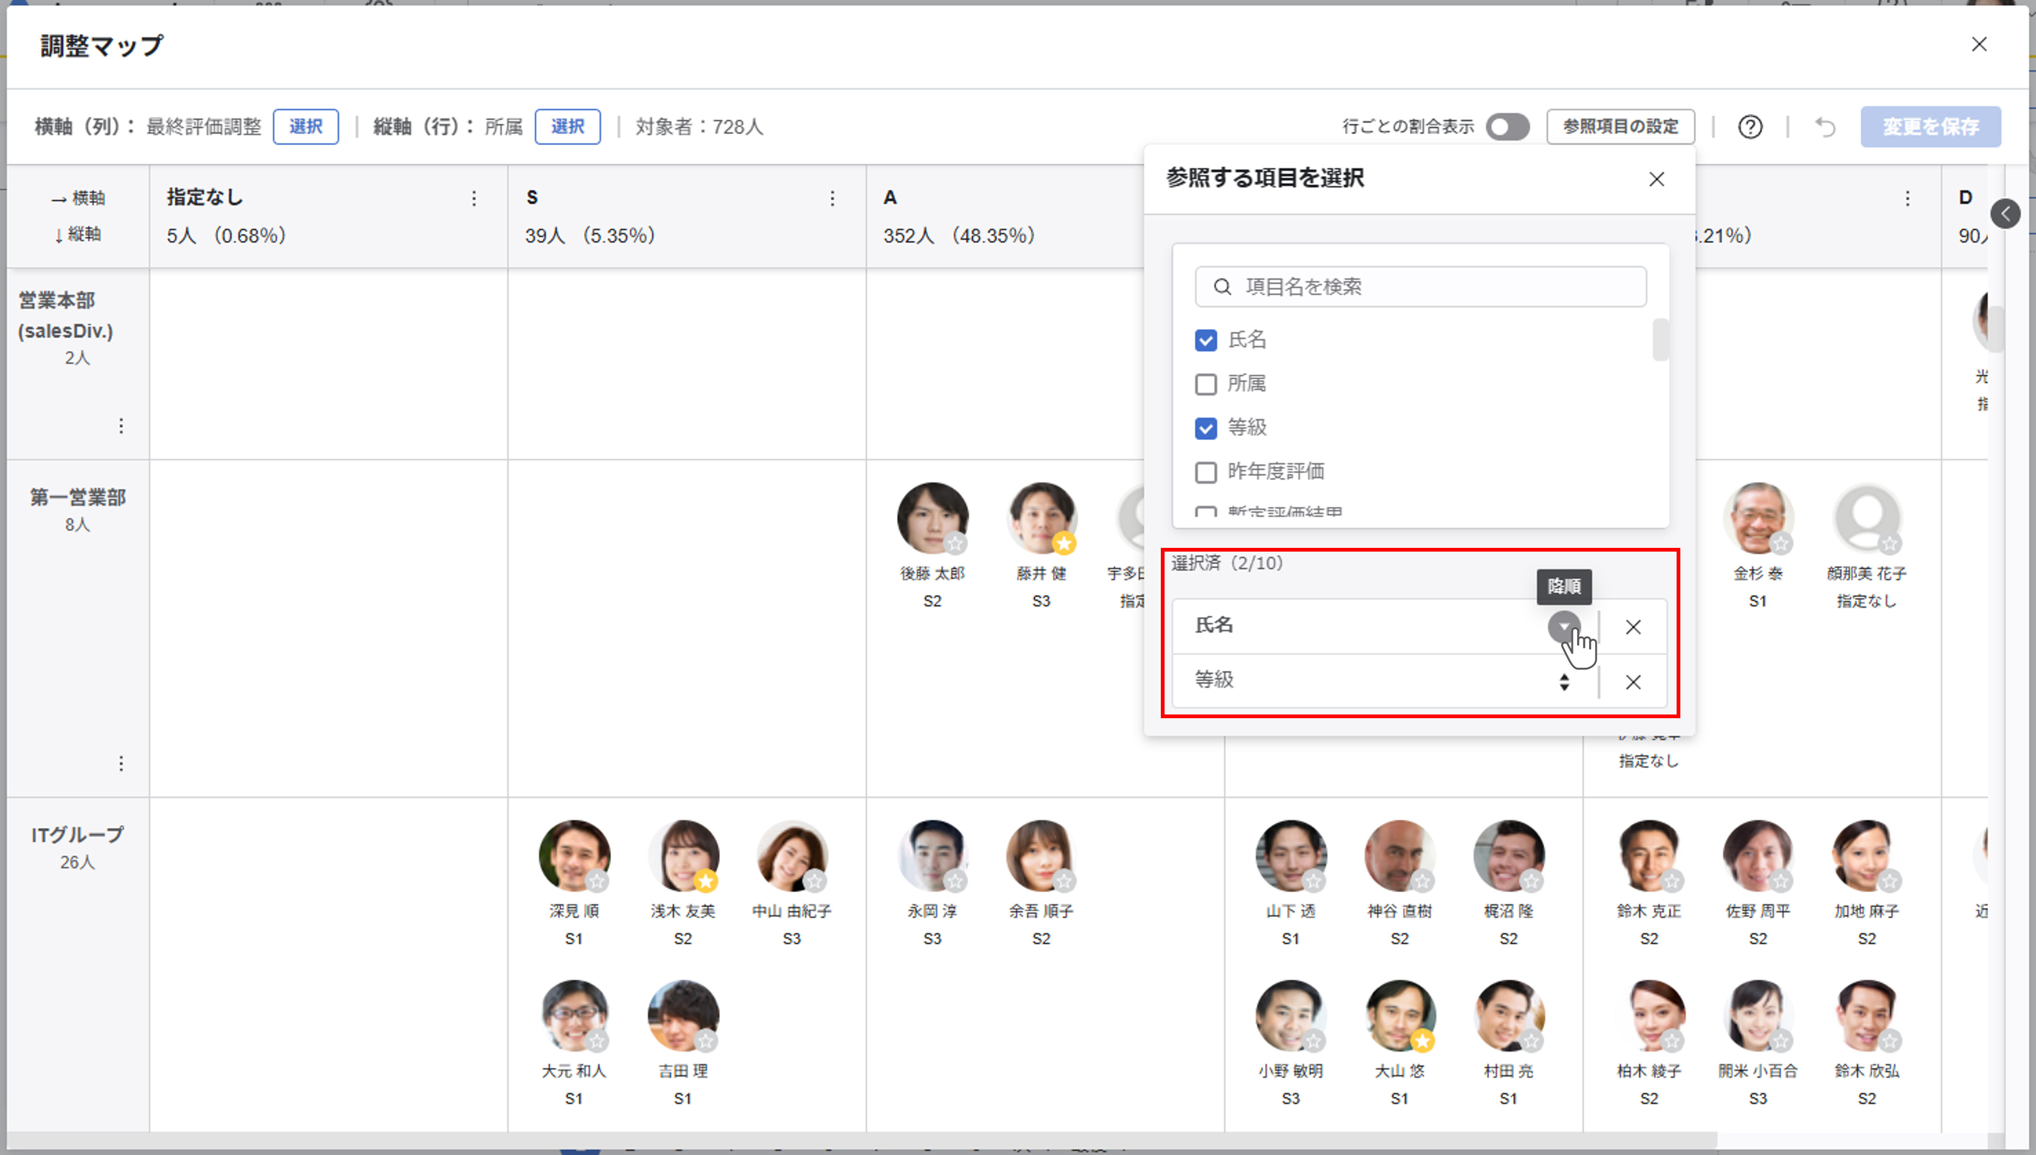Check the 昨年度評価 checkbox
2036x1155 pixels.
(1205, 472)
